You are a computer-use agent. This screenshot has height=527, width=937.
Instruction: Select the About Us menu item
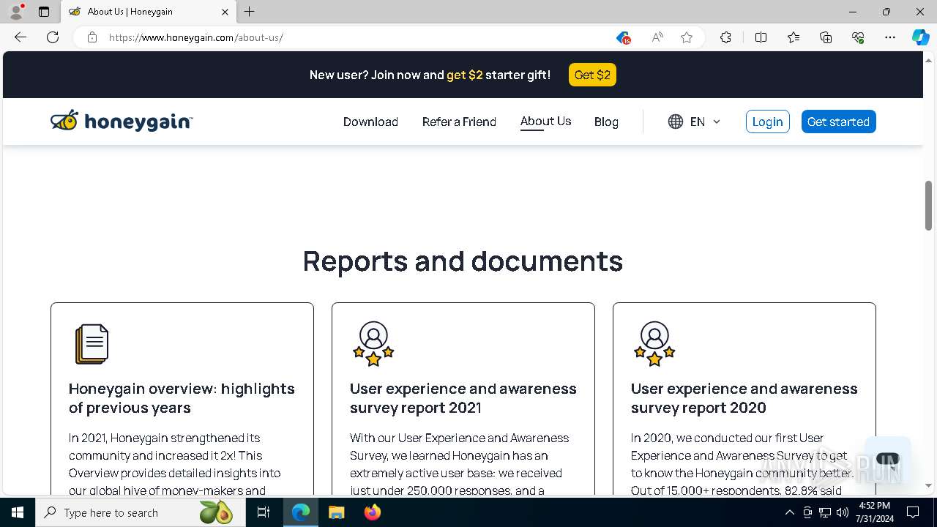click(x=545, y=122)
